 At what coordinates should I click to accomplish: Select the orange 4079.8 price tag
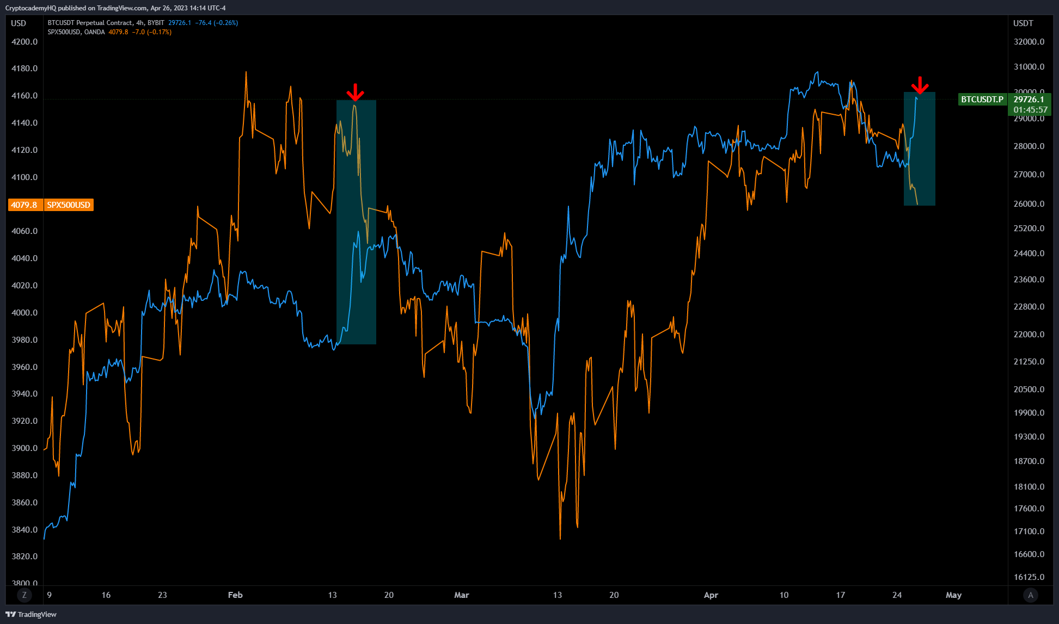click(x=25, y=205)
